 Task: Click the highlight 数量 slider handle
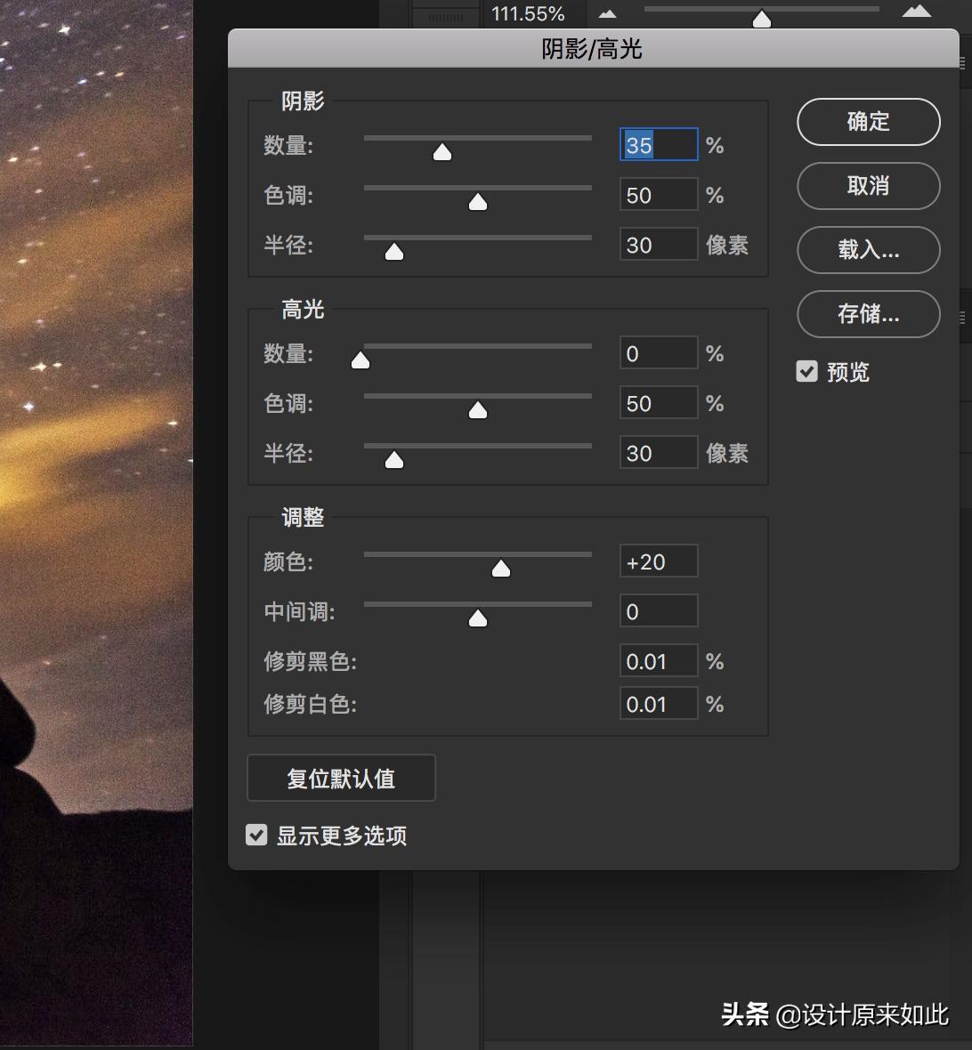(360, 359)
